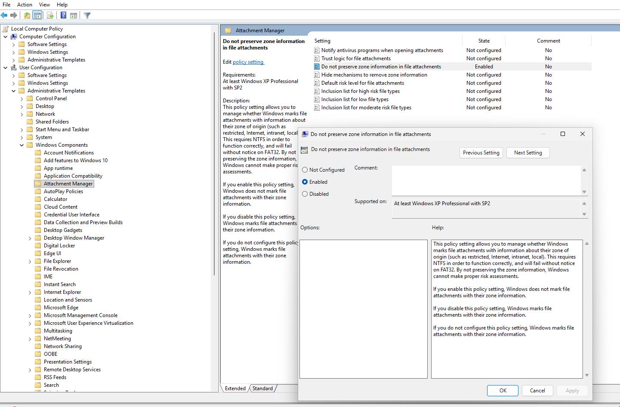The height and width of the screenshot is (407, 620).
Task: Expand the Control Panel tree node
Action: tap(22, 99)
